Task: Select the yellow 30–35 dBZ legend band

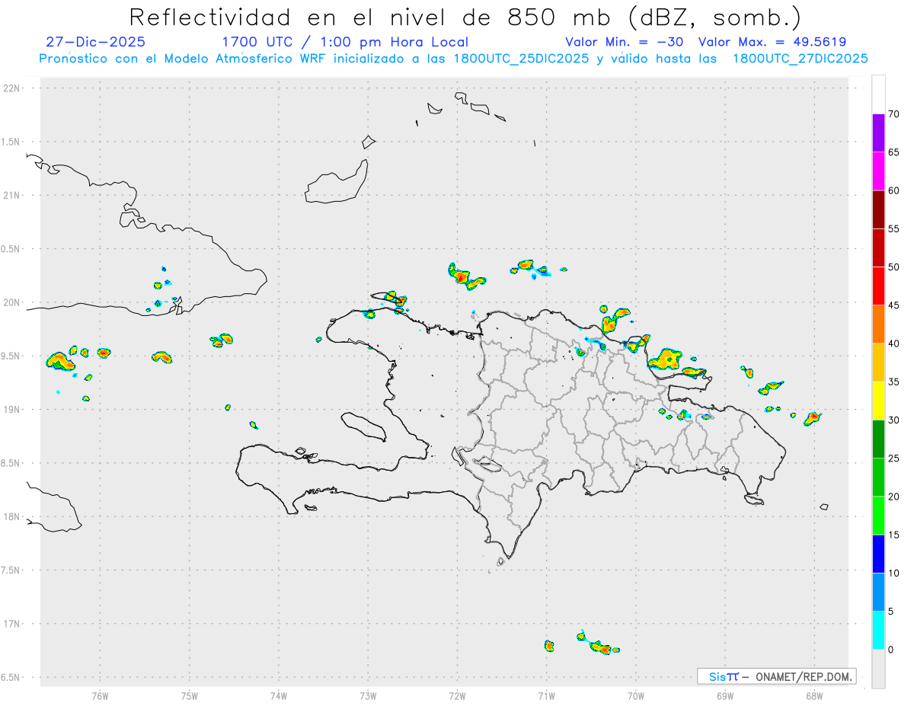Action: click(x=878, y=401)
